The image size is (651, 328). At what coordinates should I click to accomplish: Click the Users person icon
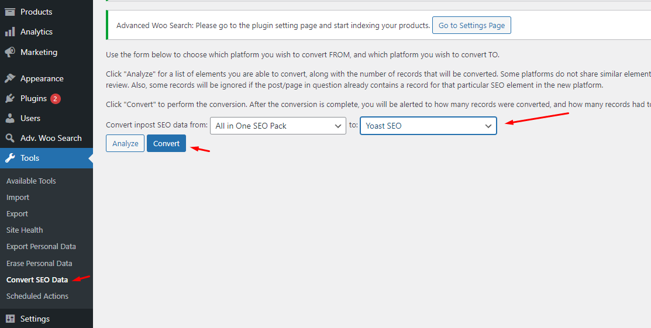tap(10, 118)
